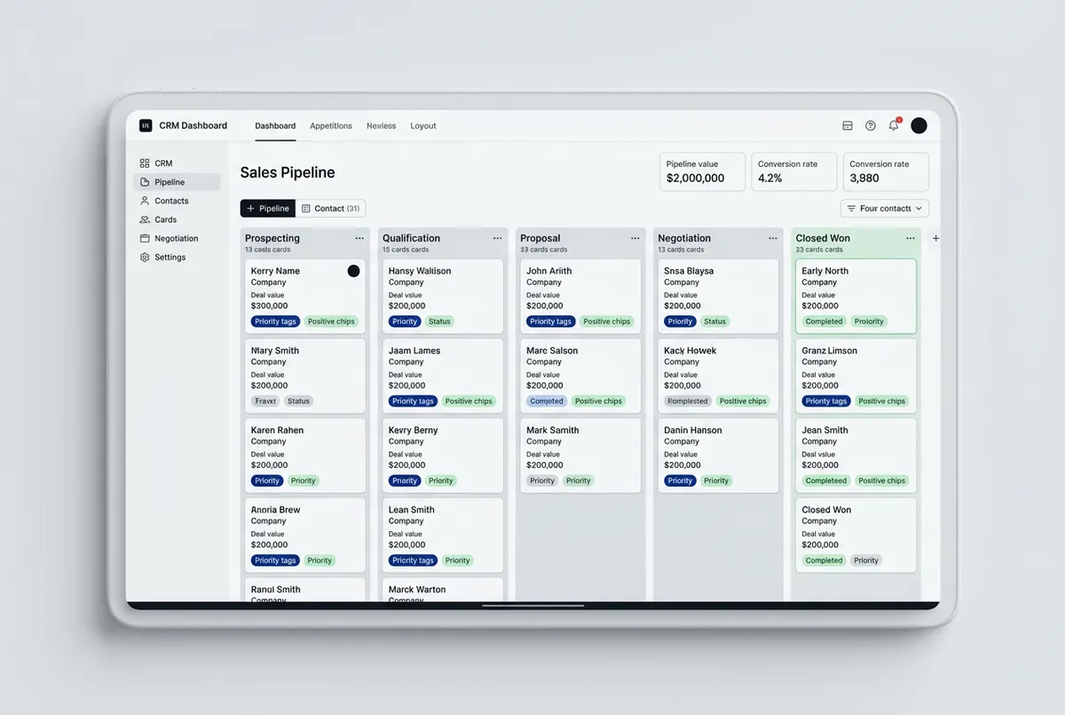Switch to the Loyout tab
Viewport: 1065px width, 715px height.
click(423, 126)
